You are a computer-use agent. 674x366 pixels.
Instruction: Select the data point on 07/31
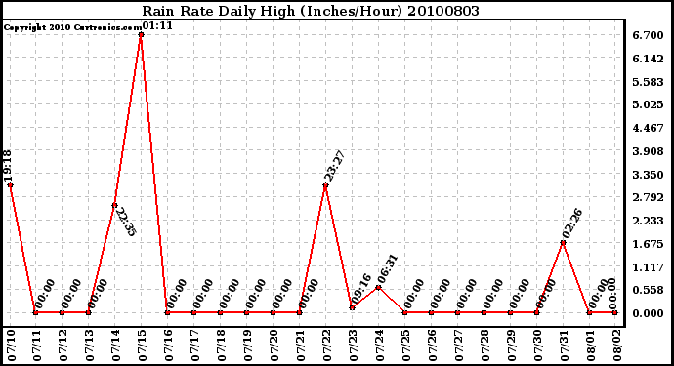point(563,243)
